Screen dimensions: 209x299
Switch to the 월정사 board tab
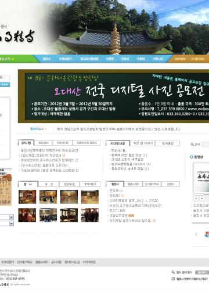point(115,184)
